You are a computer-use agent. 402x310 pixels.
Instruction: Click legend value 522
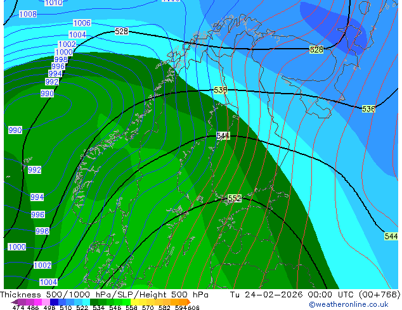point(82,307)
